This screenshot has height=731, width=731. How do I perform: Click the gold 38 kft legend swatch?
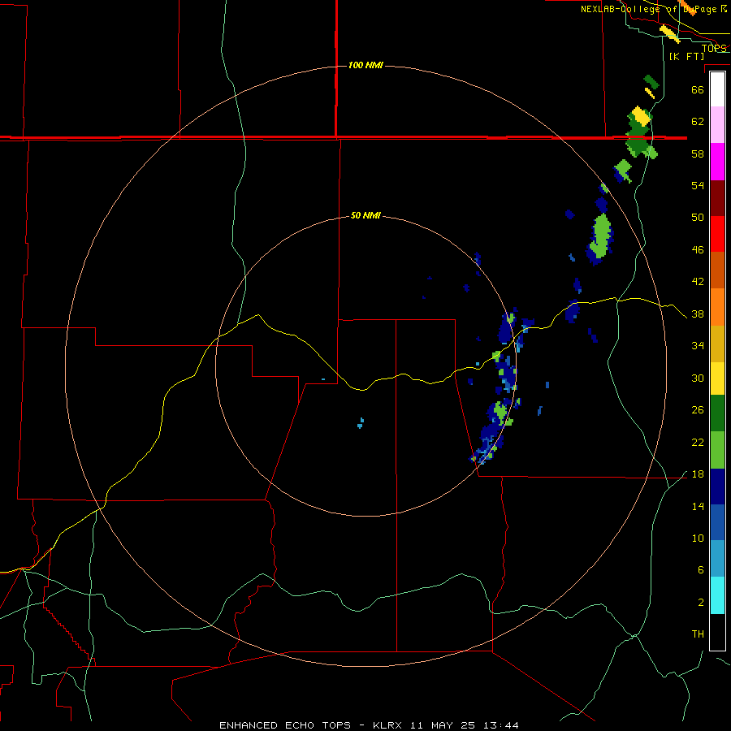717,343
